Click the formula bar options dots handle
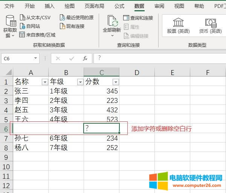 pyautogui.click(x=45, y=58)
